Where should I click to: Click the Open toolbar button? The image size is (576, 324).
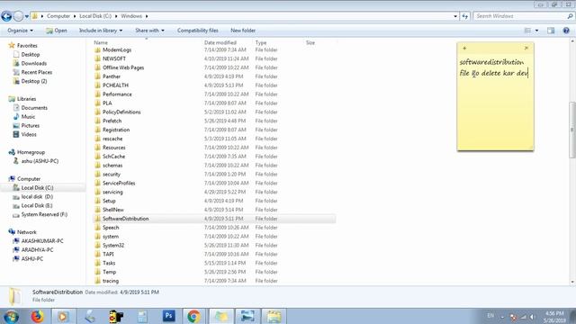(57, 31)
